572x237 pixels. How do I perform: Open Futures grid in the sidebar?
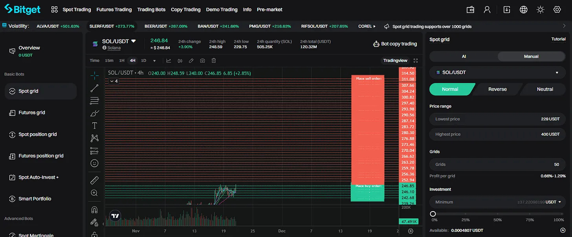(31, 112)
